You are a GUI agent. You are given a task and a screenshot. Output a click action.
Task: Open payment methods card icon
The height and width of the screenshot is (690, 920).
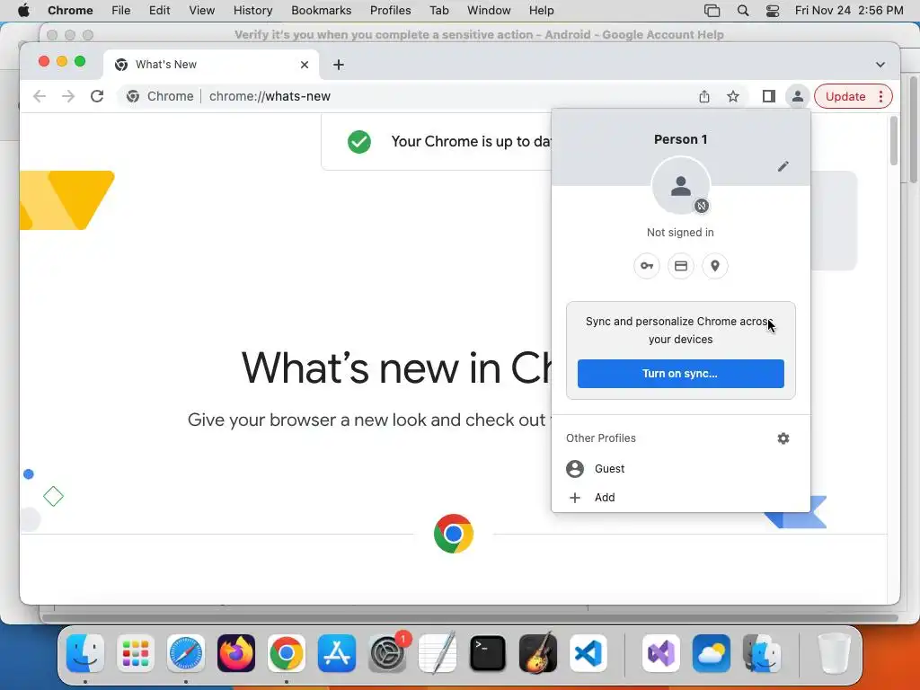pos(681,266)
